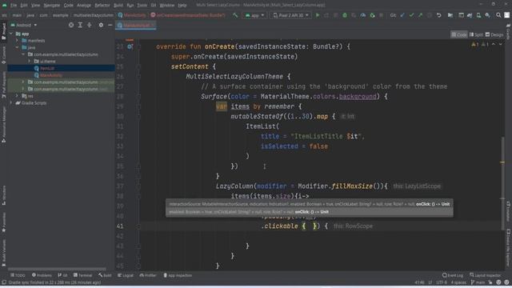This screenshot has height=288, width=512.
Task: Click the MainActivity breadcrumb in navigation bar
Action: click(x=133, y=15)
